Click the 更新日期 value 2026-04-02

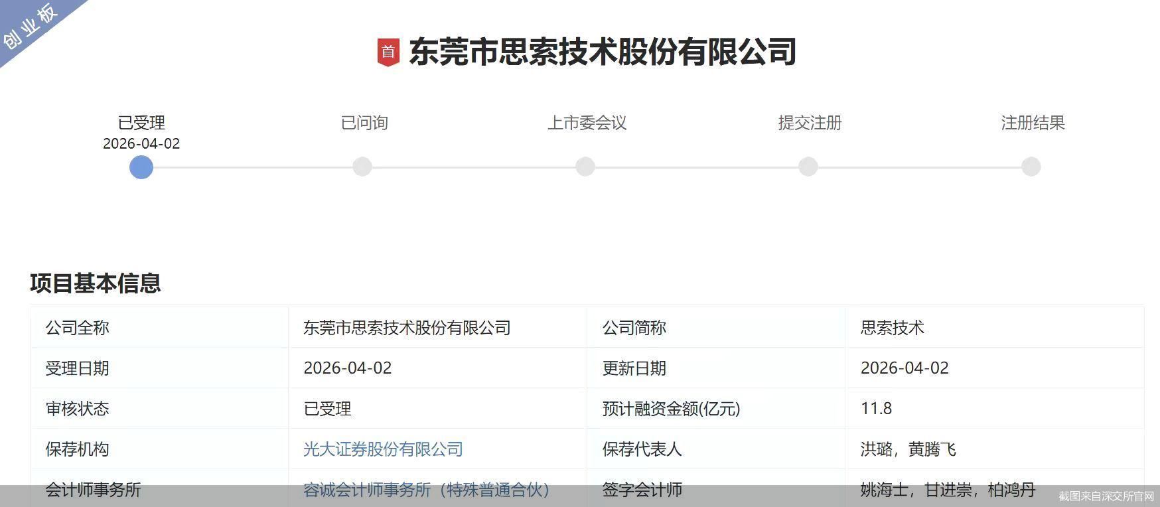tap(905, 368)
